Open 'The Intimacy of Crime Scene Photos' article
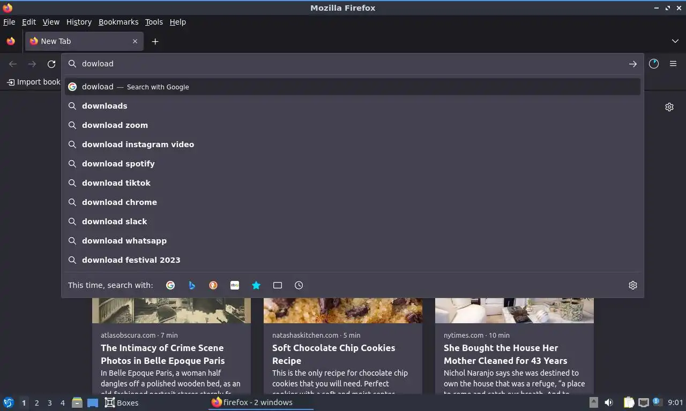686x411 pixels. [162, 354]
